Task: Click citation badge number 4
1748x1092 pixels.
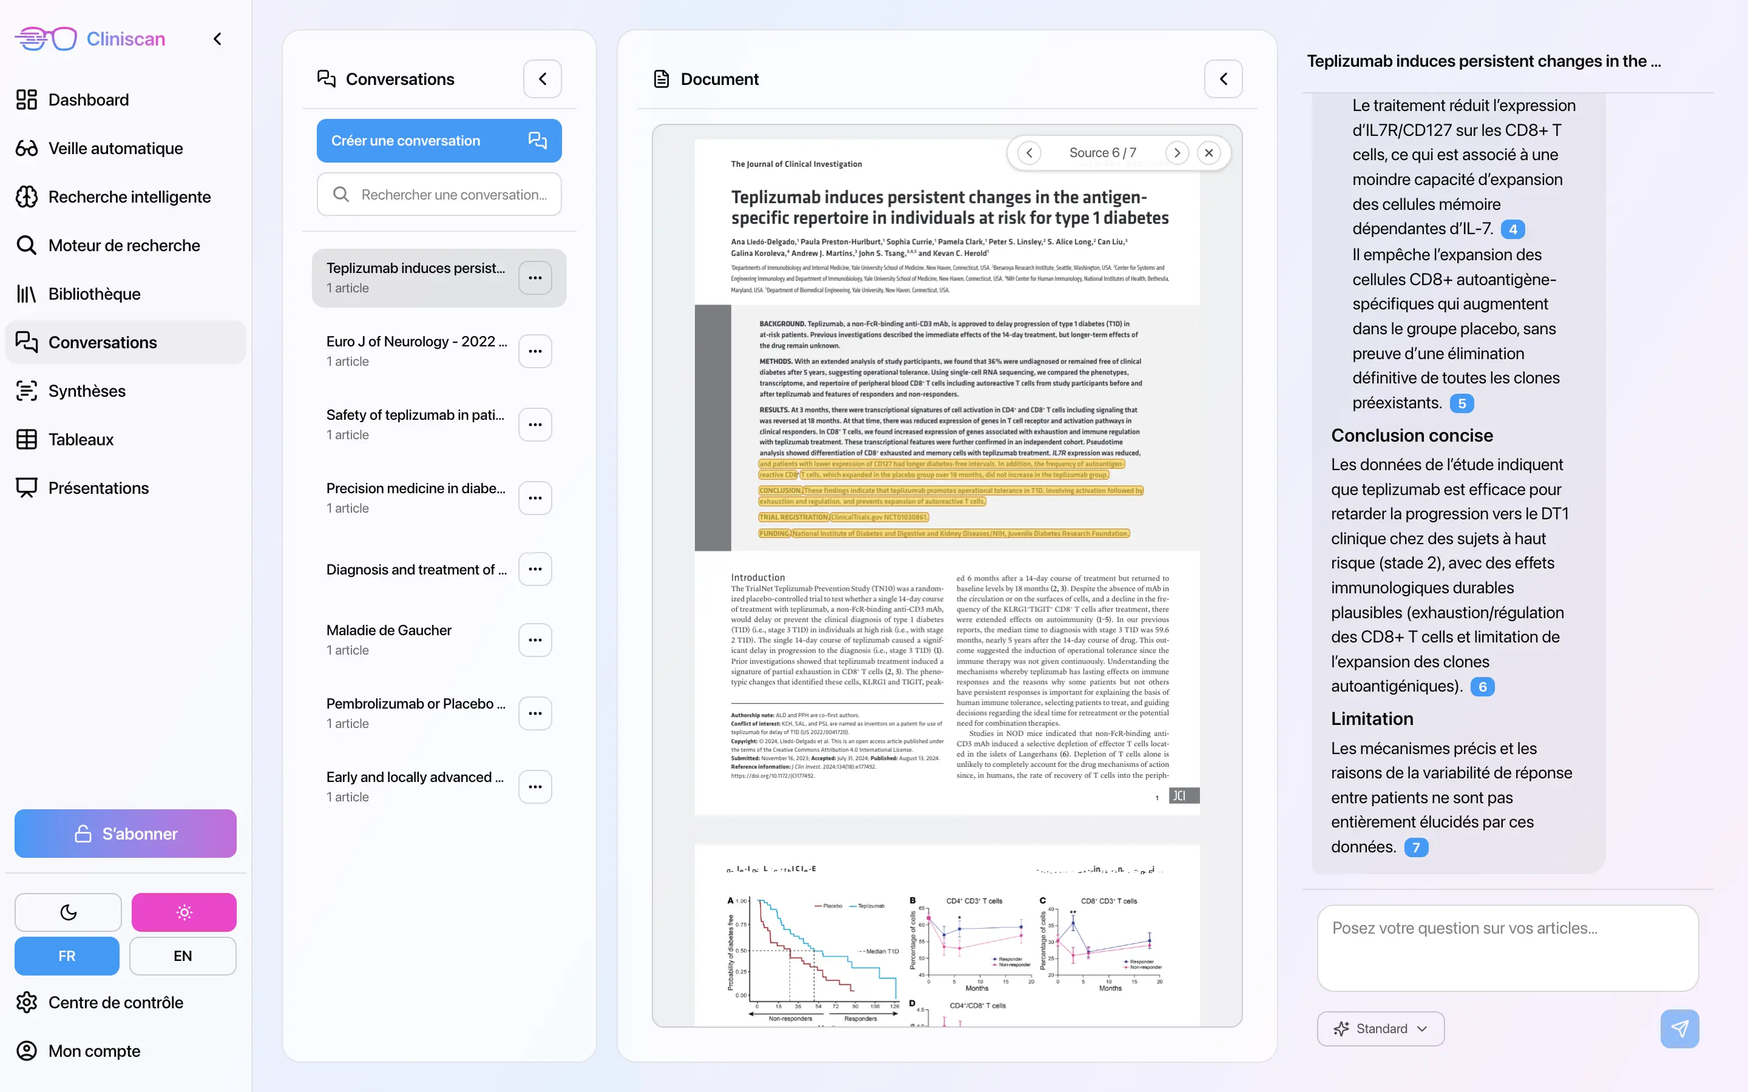Action: 1513,229
